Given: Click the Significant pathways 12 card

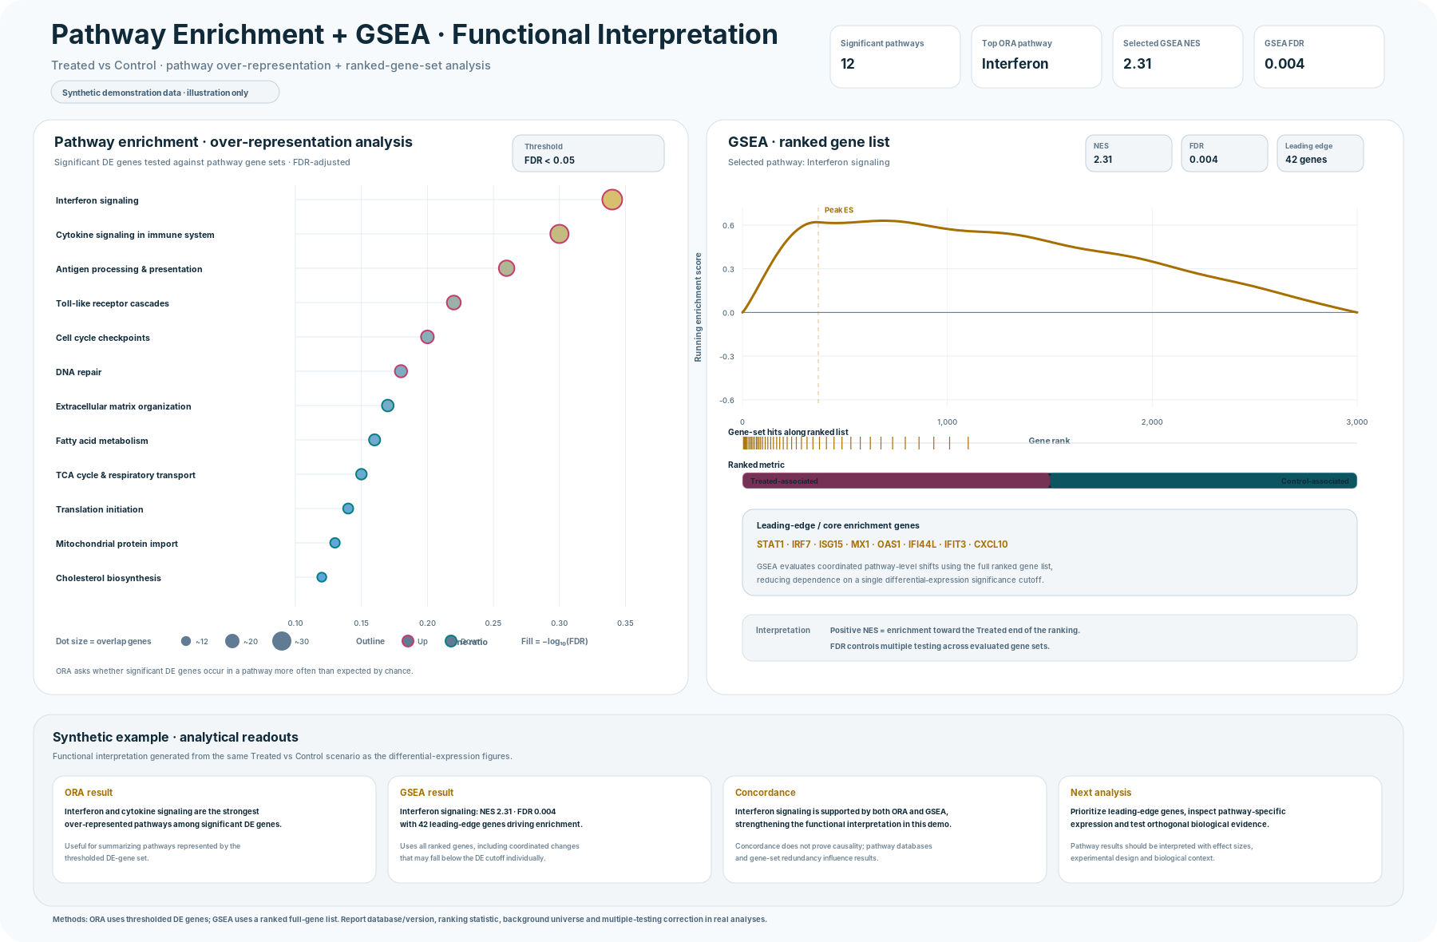Looking at the screenshot, I should (895, 57).
